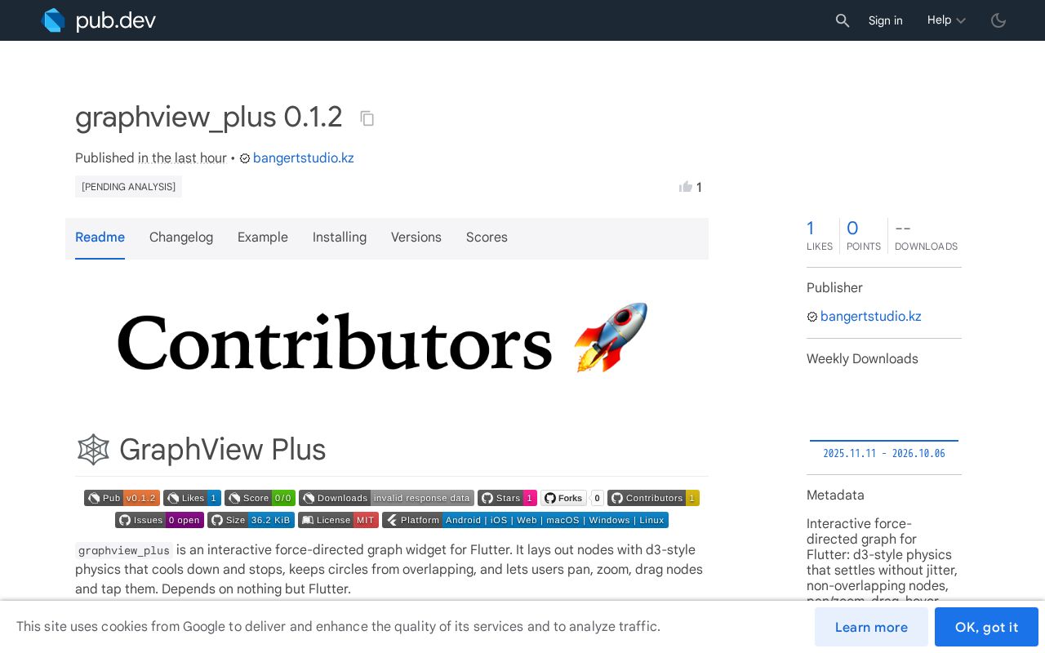
Task: Accept cookies with OK, got it
Action: [x=986, y=627]
